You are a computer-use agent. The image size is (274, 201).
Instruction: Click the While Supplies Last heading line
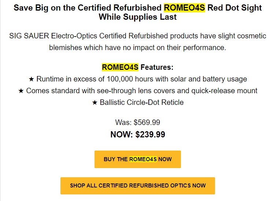click(137, 17)
